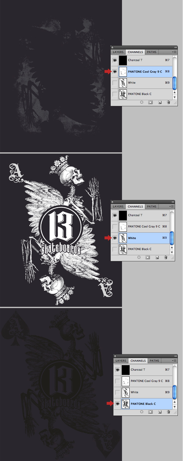Click blue scrollbar thumb in top Channels panel
The image size is (183, 461).
[x=175, y=83]
